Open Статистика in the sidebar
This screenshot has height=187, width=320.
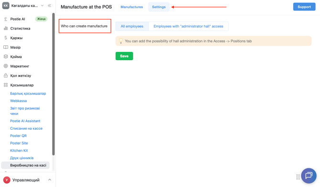point(20,28)
